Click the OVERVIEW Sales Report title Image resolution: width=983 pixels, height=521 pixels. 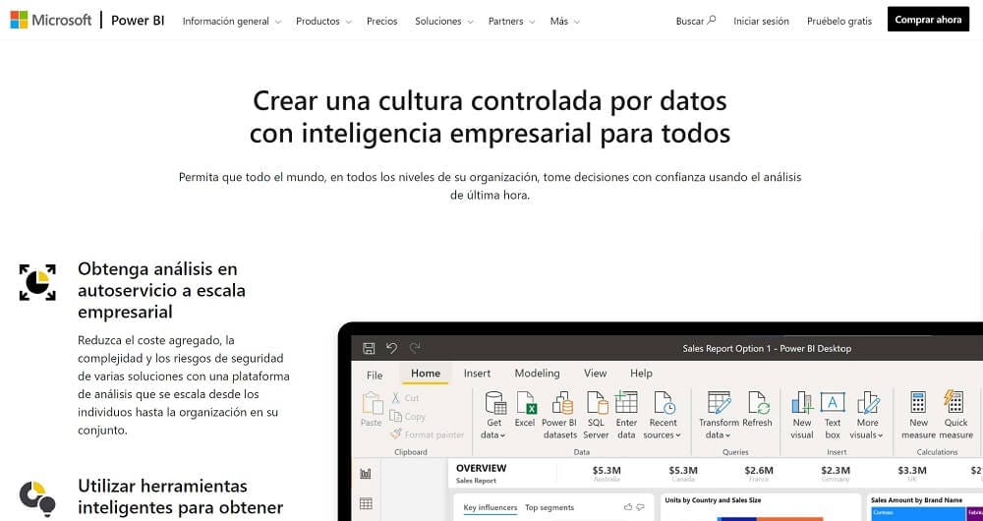pyautogui.click(x=481, y=474)
